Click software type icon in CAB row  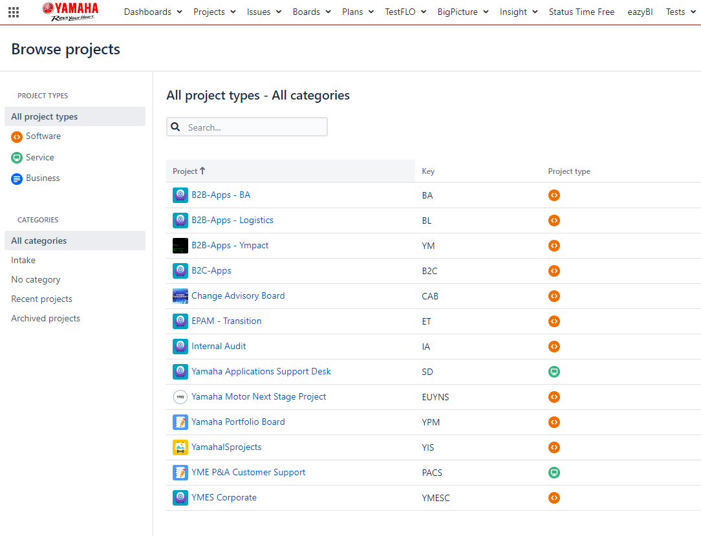[554, 296]
